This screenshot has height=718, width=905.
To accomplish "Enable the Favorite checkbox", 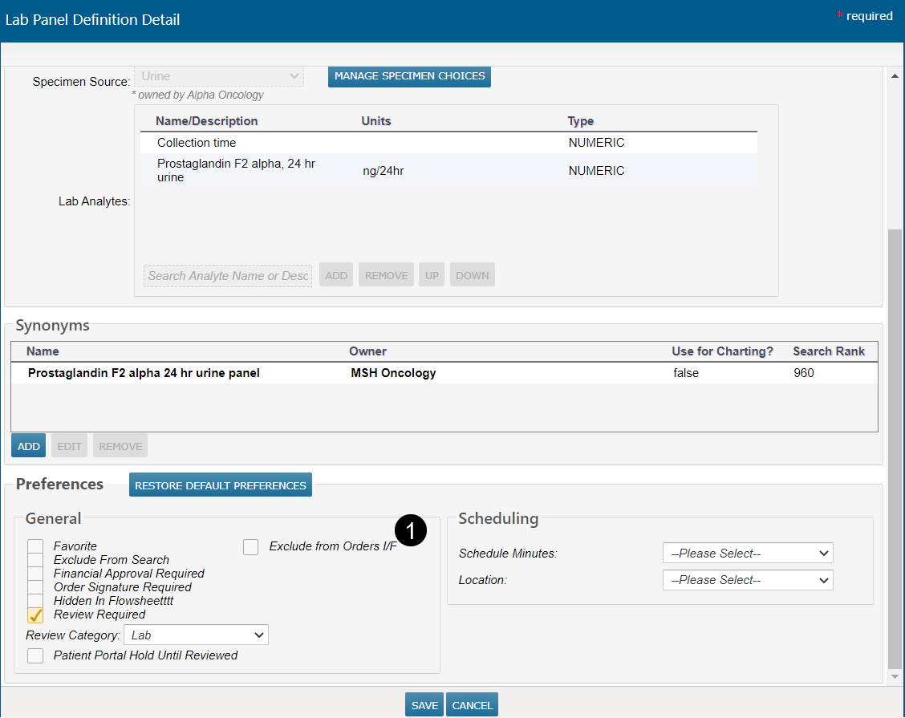I will point(35,546).
